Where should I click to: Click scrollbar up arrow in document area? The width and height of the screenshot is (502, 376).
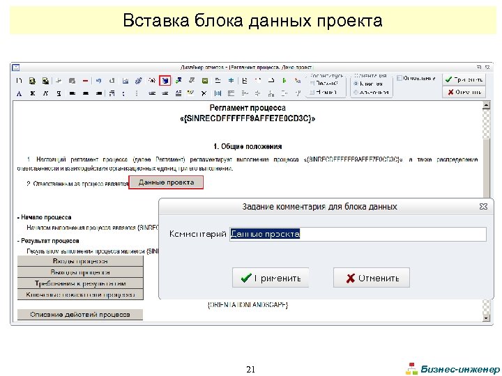click(487, 105)
